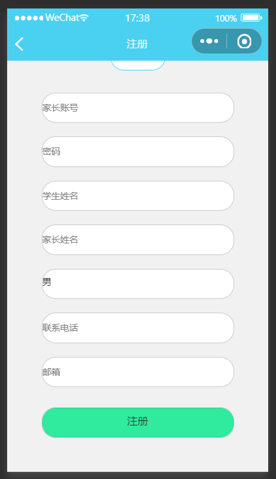Screen dimensions: 276x479
Task: Focus the 联系电话 phone field
Action: point(138,328)
